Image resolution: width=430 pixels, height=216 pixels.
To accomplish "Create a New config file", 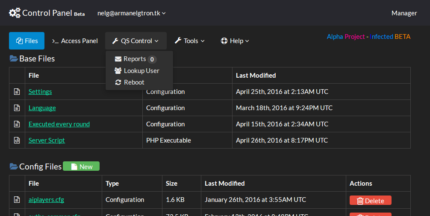I will tap(81, 166).
